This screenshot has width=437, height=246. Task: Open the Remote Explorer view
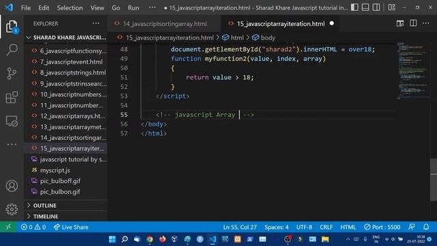click(12, 121)
